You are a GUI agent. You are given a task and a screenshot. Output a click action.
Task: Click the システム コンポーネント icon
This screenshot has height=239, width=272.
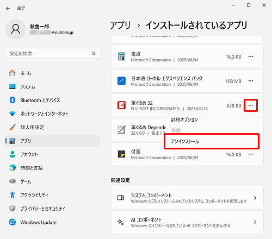121,198
